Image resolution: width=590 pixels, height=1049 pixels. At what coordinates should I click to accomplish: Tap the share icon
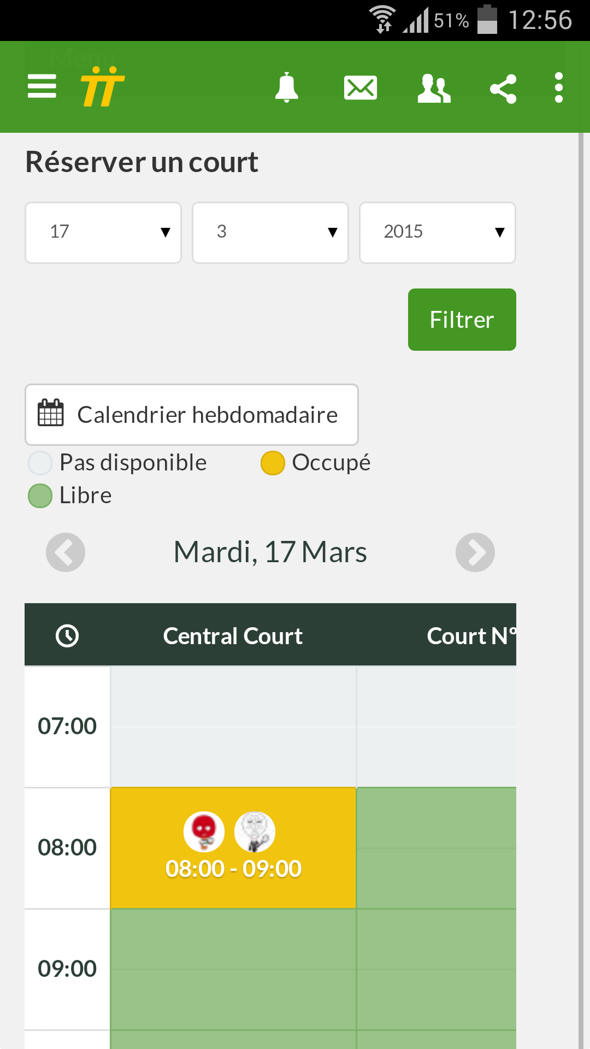click(x=503, y=89)
